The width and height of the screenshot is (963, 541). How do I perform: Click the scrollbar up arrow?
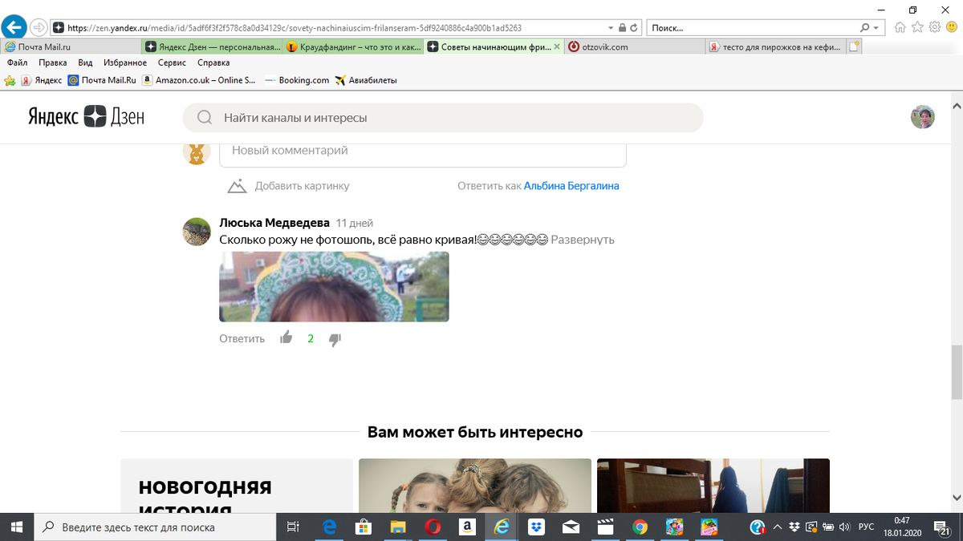[957, 106]
